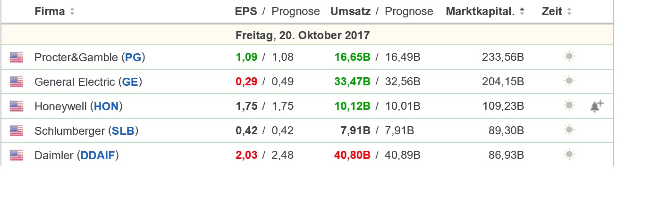Viewport: 658px width, 204px height.
Task: Click the Freitag, 20. Oktober 2017 date row
Action: tap(302, 35)
